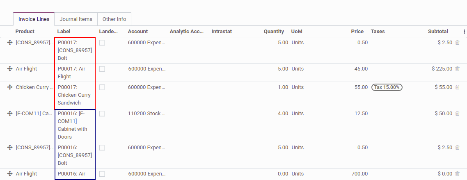467x180 pixels.
Task: Open account 110200 Stock field on Cabinet row
Action: 146,114
